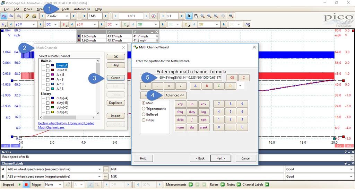Open Channel C Off range dropdown
This screenshot has width=355, height=189.
point(156,24)
